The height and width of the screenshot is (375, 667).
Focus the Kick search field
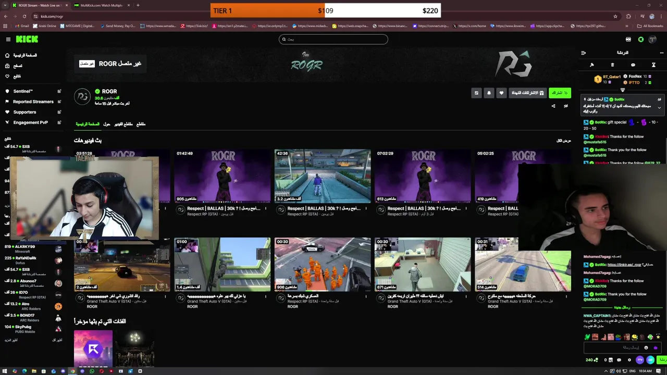pos(333,39)
